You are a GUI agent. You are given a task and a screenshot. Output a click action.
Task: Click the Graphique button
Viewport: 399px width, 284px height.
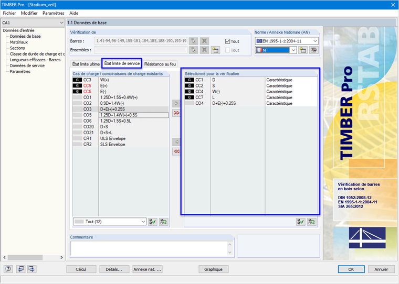click(213, 269)
